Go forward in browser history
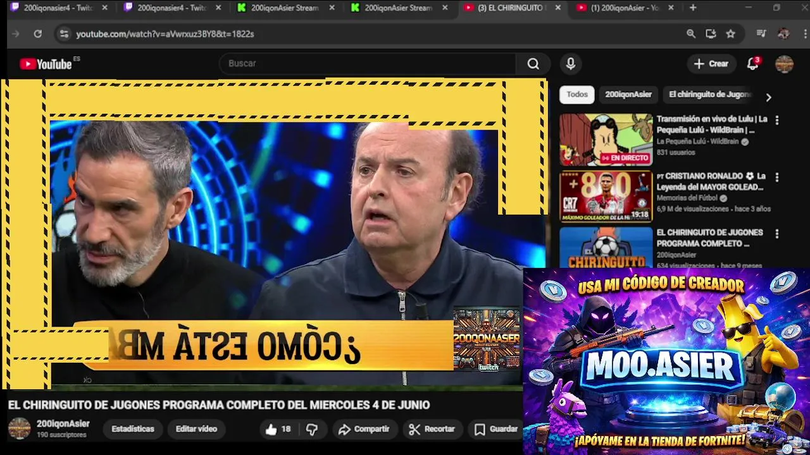 (x=16, y=34)
